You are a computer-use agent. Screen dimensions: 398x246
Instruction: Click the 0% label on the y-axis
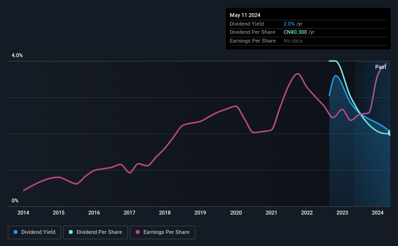15,200
